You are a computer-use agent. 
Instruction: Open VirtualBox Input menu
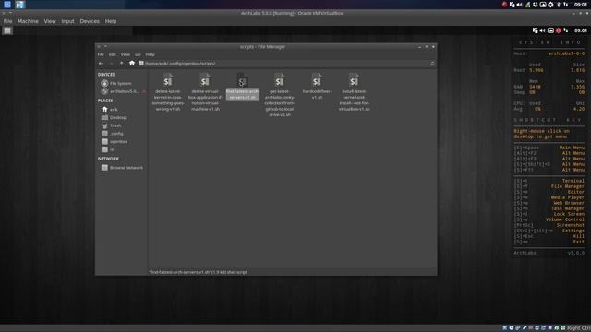tap(67, 21)
